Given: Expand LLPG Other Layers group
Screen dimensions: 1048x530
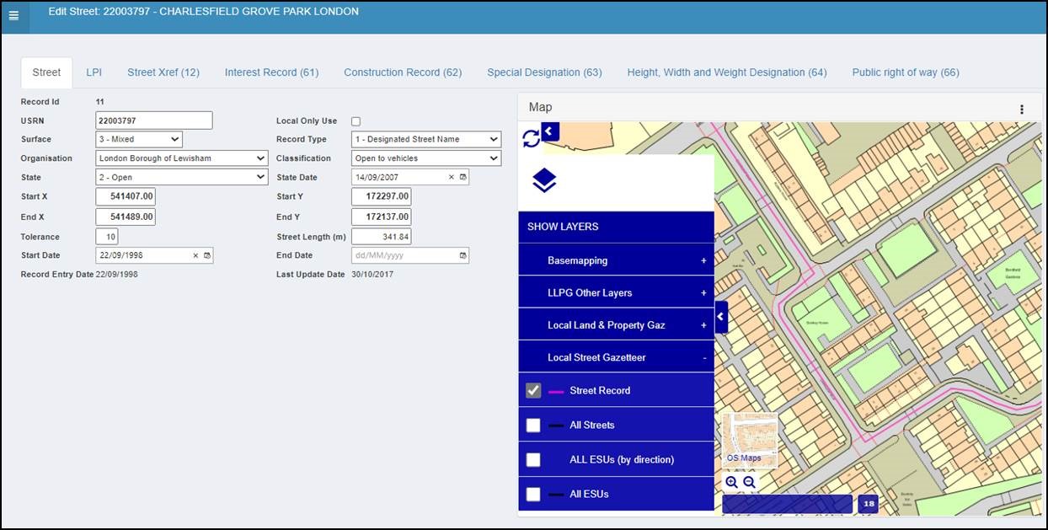Looking at the screenshot, I should click(x=616, y=292).
